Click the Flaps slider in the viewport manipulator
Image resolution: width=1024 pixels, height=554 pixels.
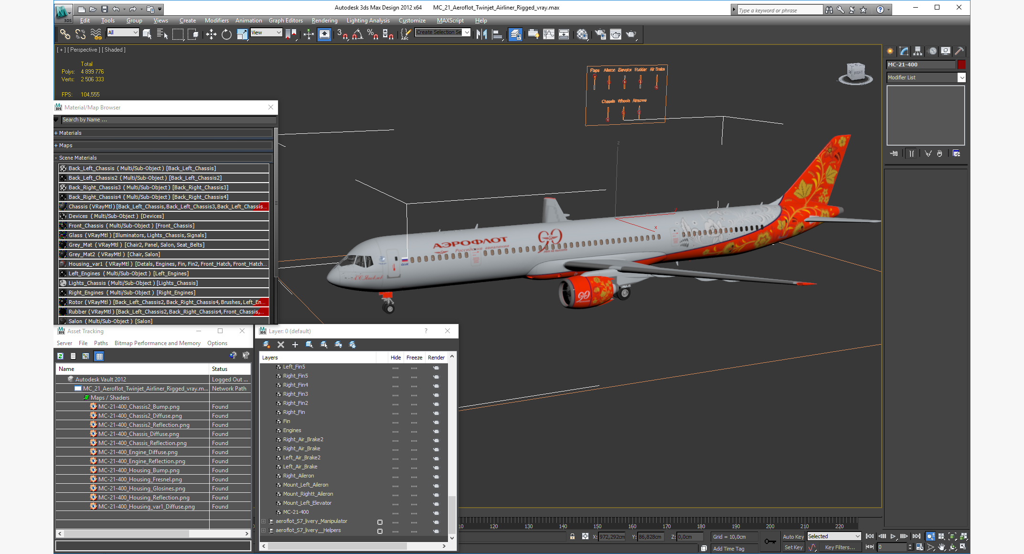pyautogui.click(x=595, y=81)
